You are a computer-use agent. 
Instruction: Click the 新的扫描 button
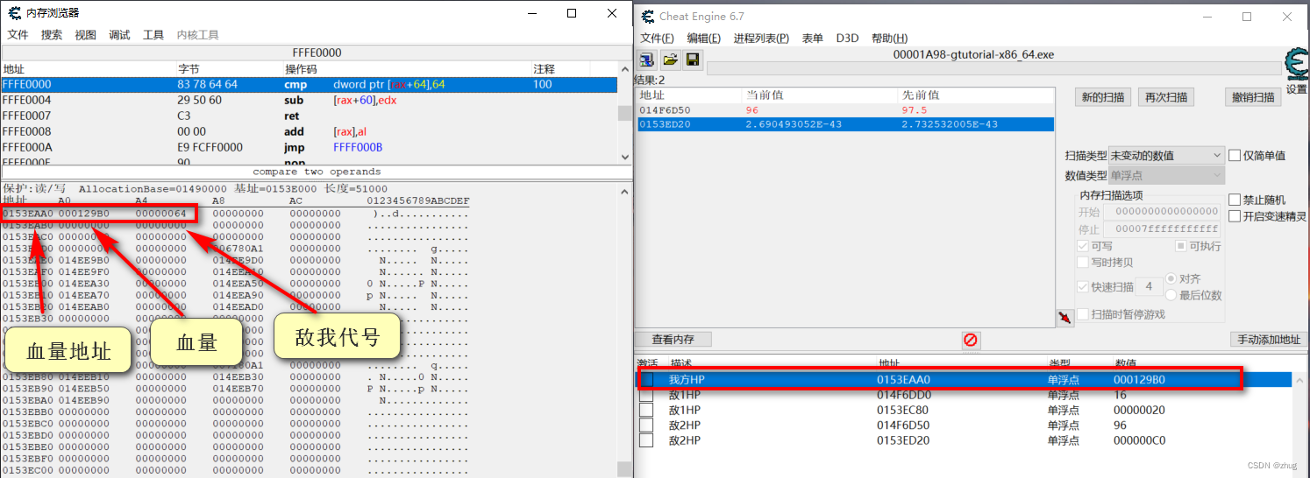(x=1103, y=97)
